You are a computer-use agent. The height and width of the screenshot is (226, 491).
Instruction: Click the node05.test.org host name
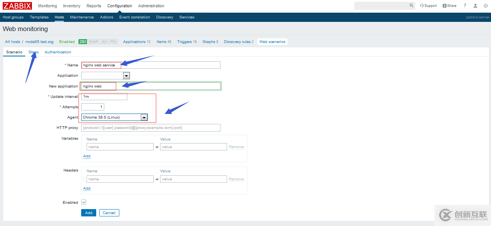pos(40,42)
